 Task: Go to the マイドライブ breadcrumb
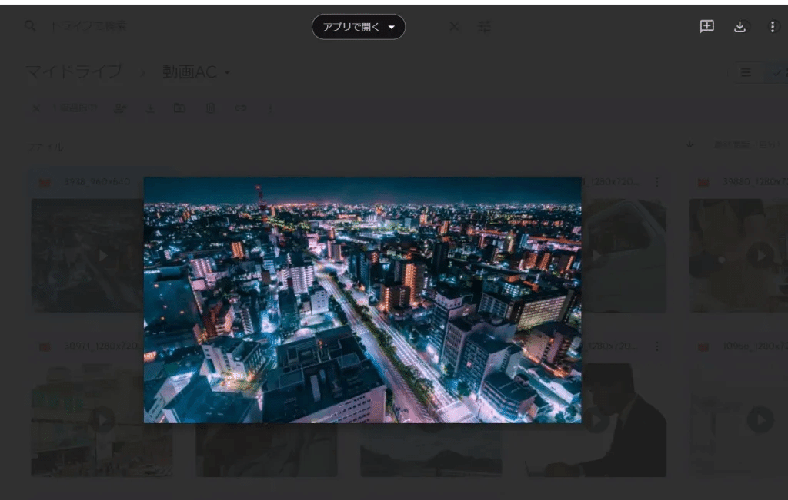(x=74, y=71)
